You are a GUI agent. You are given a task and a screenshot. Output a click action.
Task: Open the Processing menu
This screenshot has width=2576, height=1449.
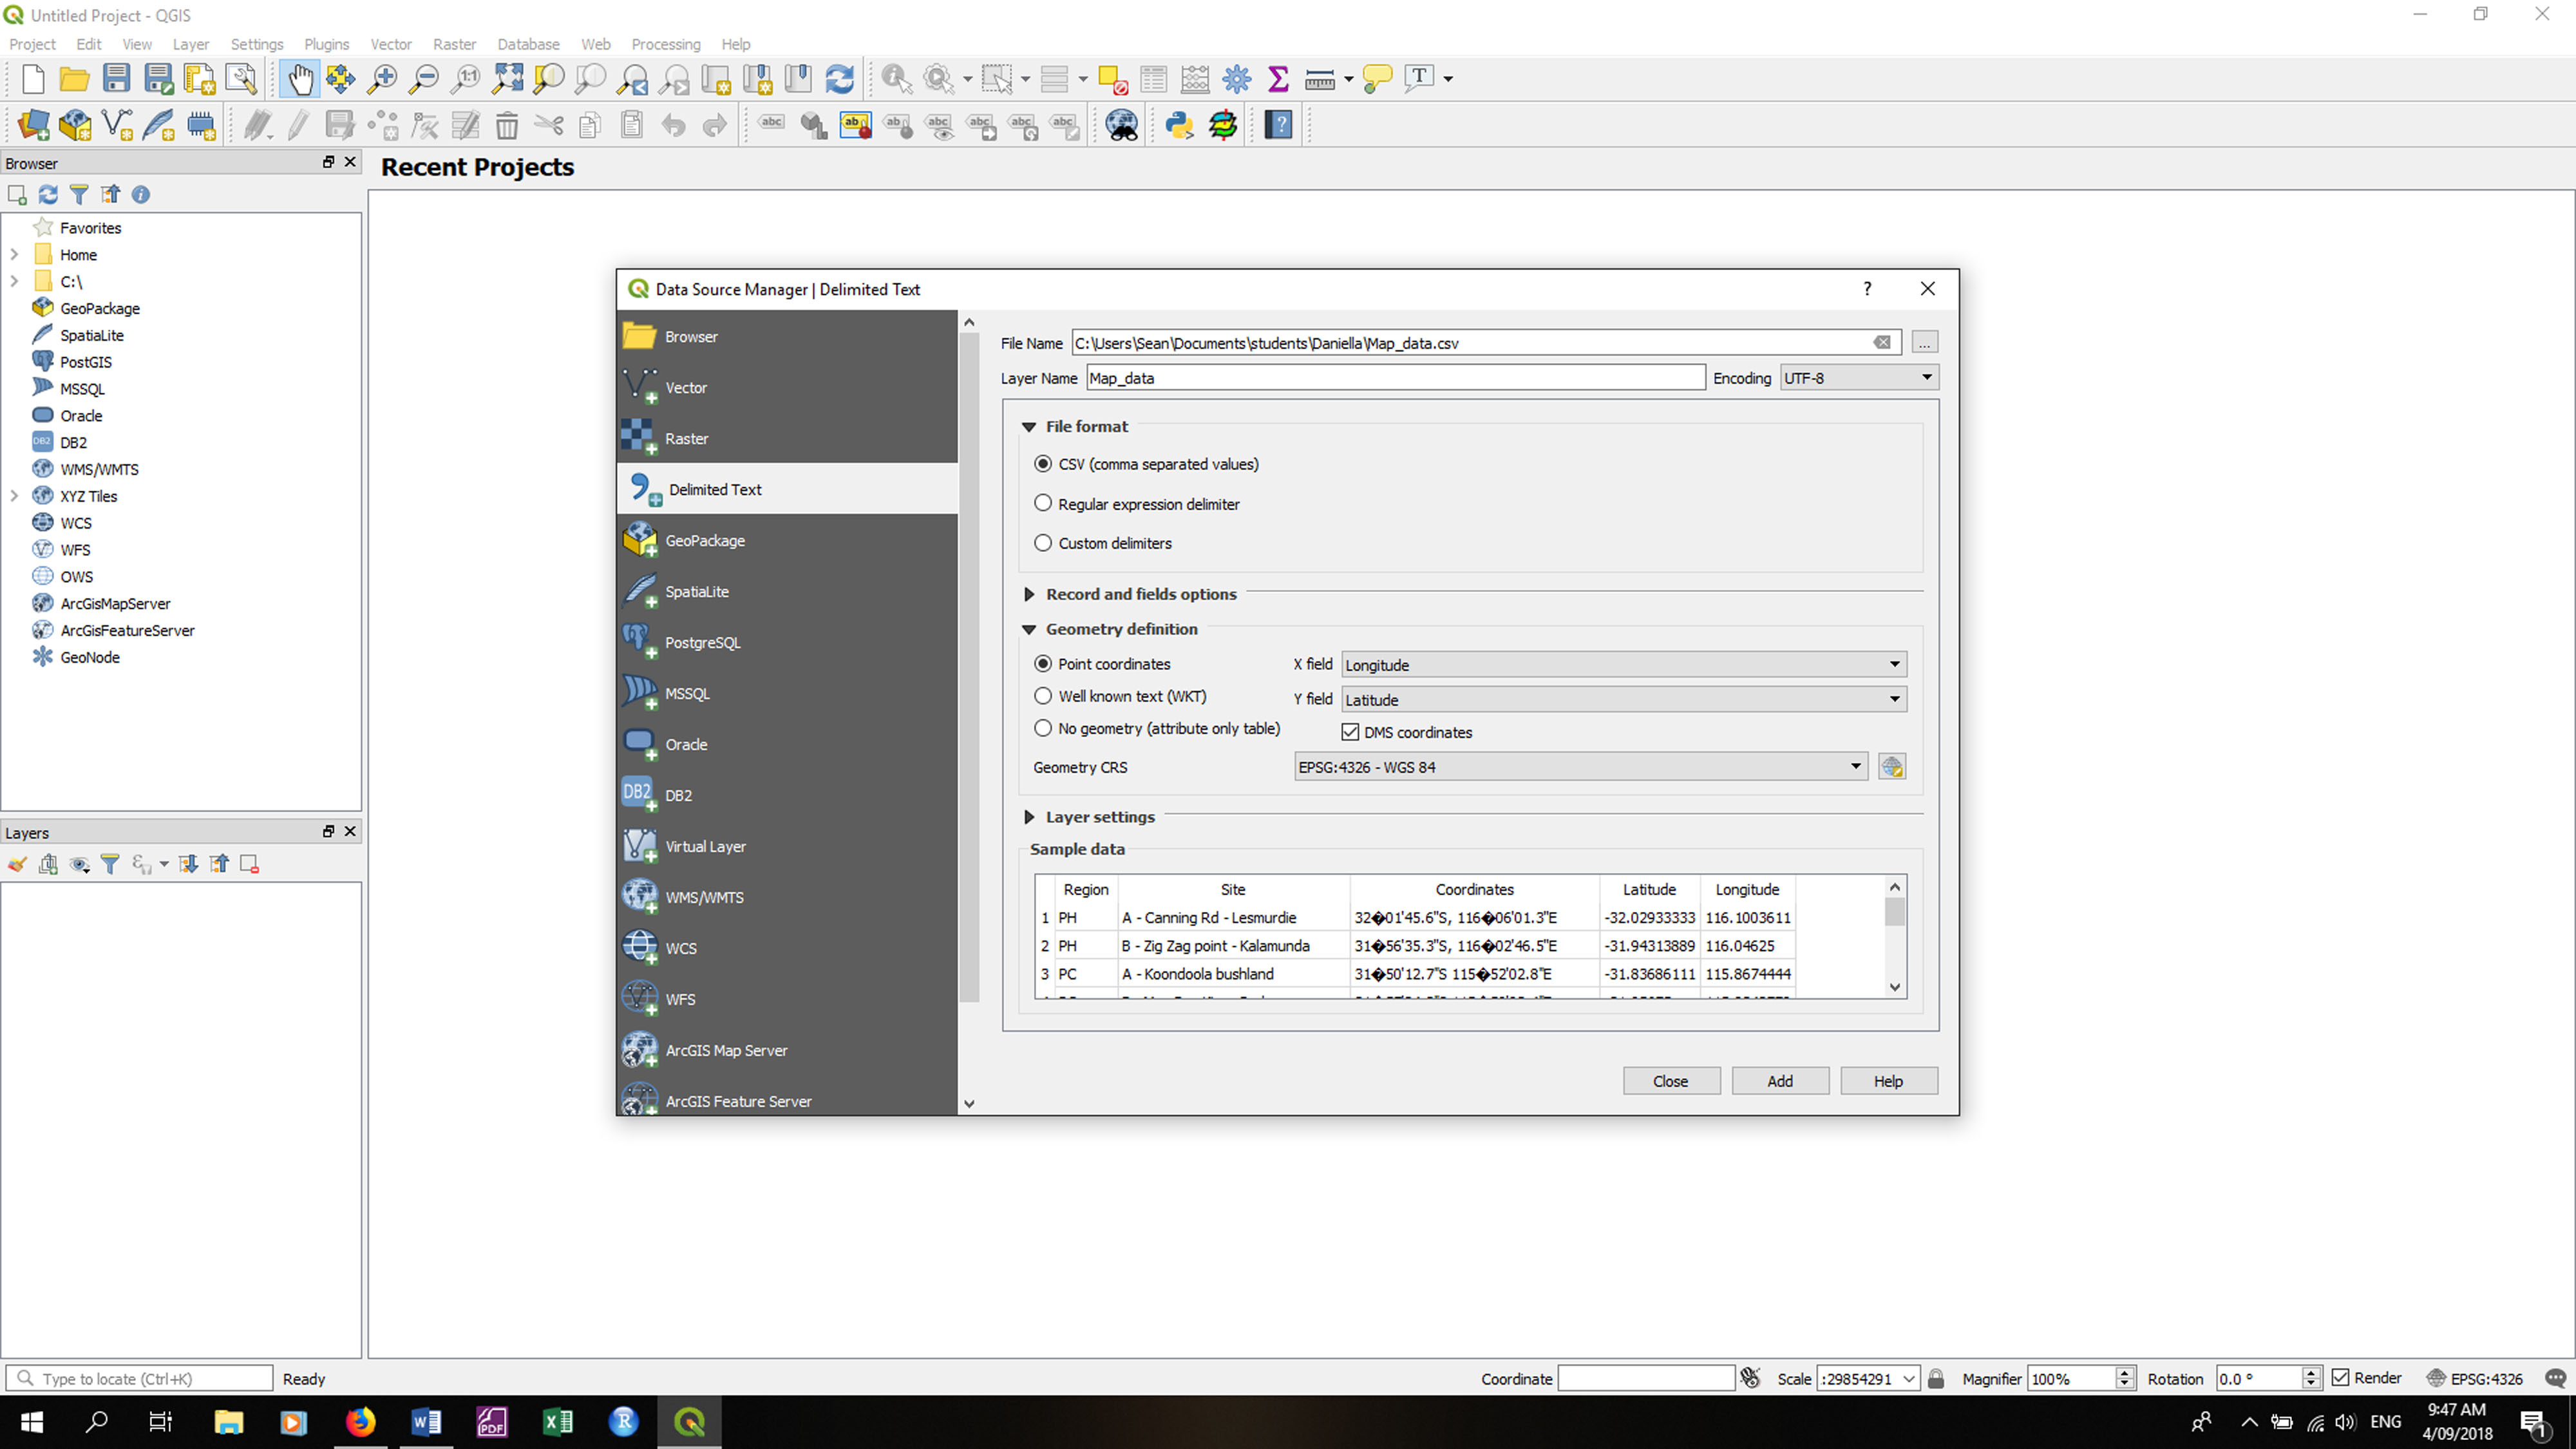click(x=665, y=44)
